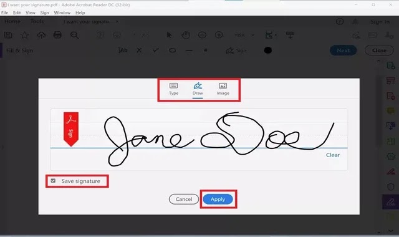This screenshot has width=399, height=237.
Task: Open the File menu
Action: [x=4, y=12]
